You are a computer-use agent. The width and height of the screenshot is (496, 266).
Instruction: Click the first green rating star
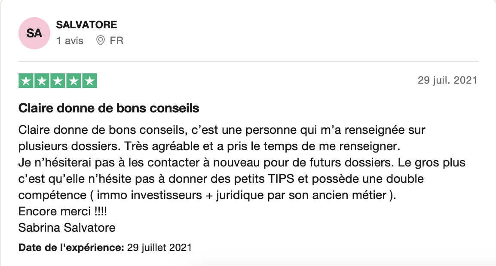tap(27, 81)
